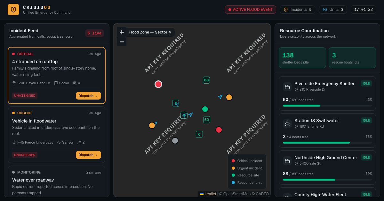Click the people icon on the rooftop incident

coord(75,83)
